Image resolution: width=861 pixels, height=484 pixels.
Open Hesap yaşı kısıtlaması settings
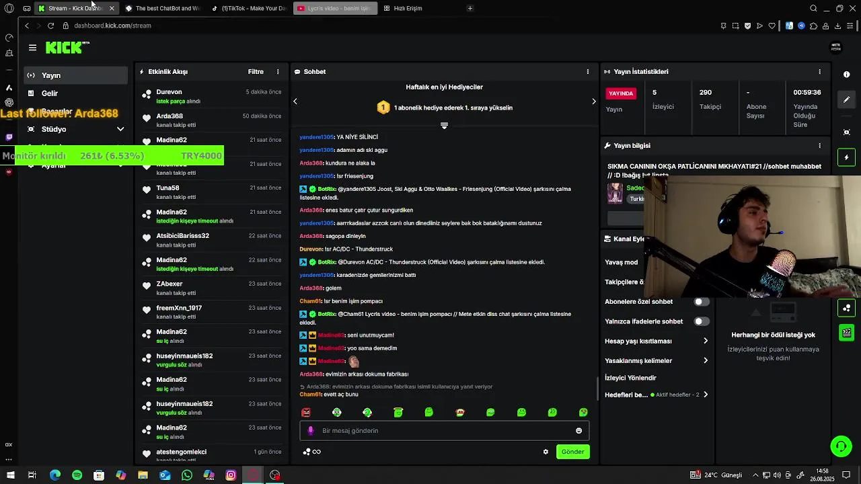pos(657,341)
